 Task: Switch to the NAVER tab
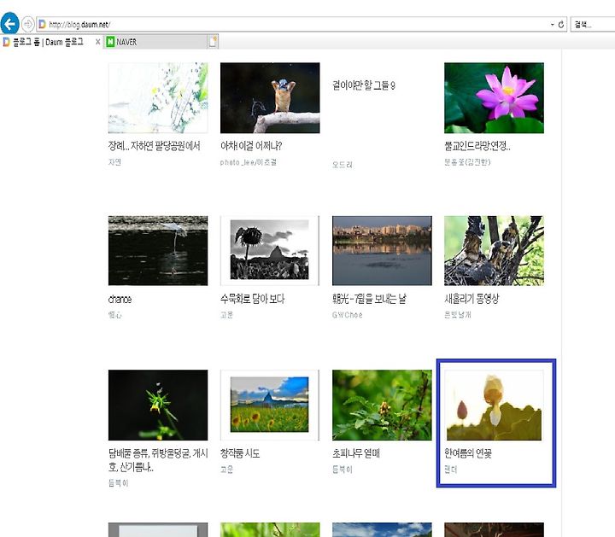[156, 42]
